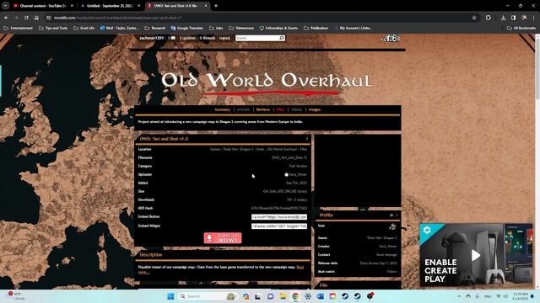Click Send message in the Contact row

[386, 254]
